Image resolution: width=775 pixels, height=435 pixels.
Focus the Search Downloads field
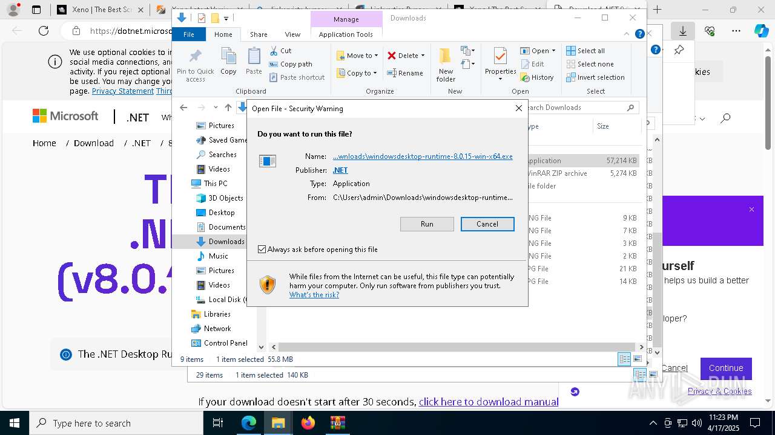[x=580, y=108]
